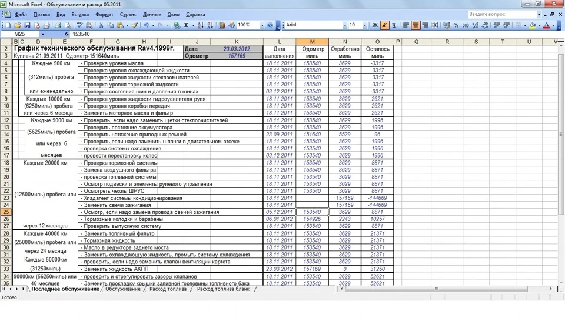Decrease decimal places icon
This screenshot has height=318, width=565.
point(485,25)
